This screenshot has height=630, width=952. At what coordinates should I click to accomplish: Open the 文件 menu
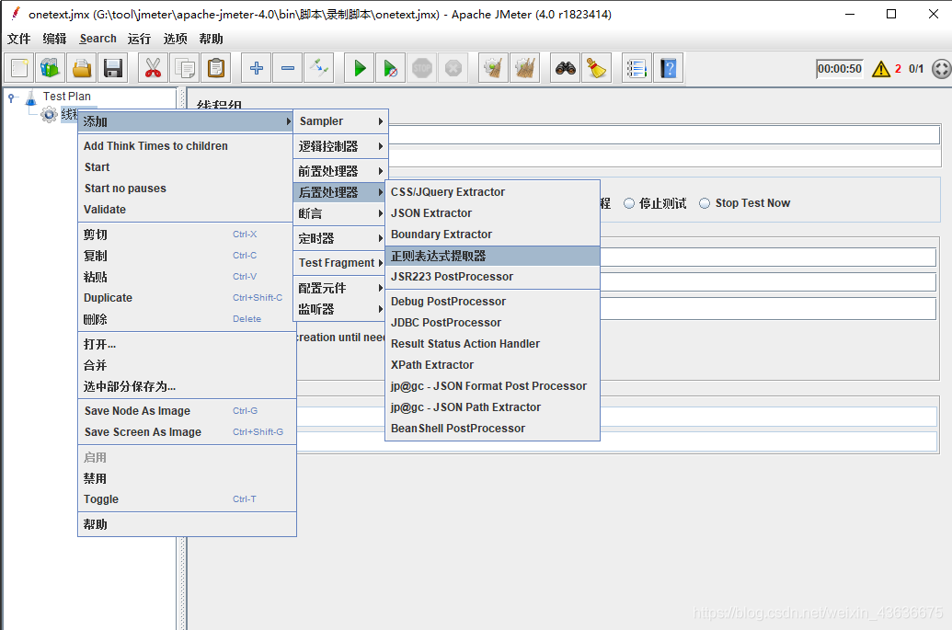click(18, 39)
